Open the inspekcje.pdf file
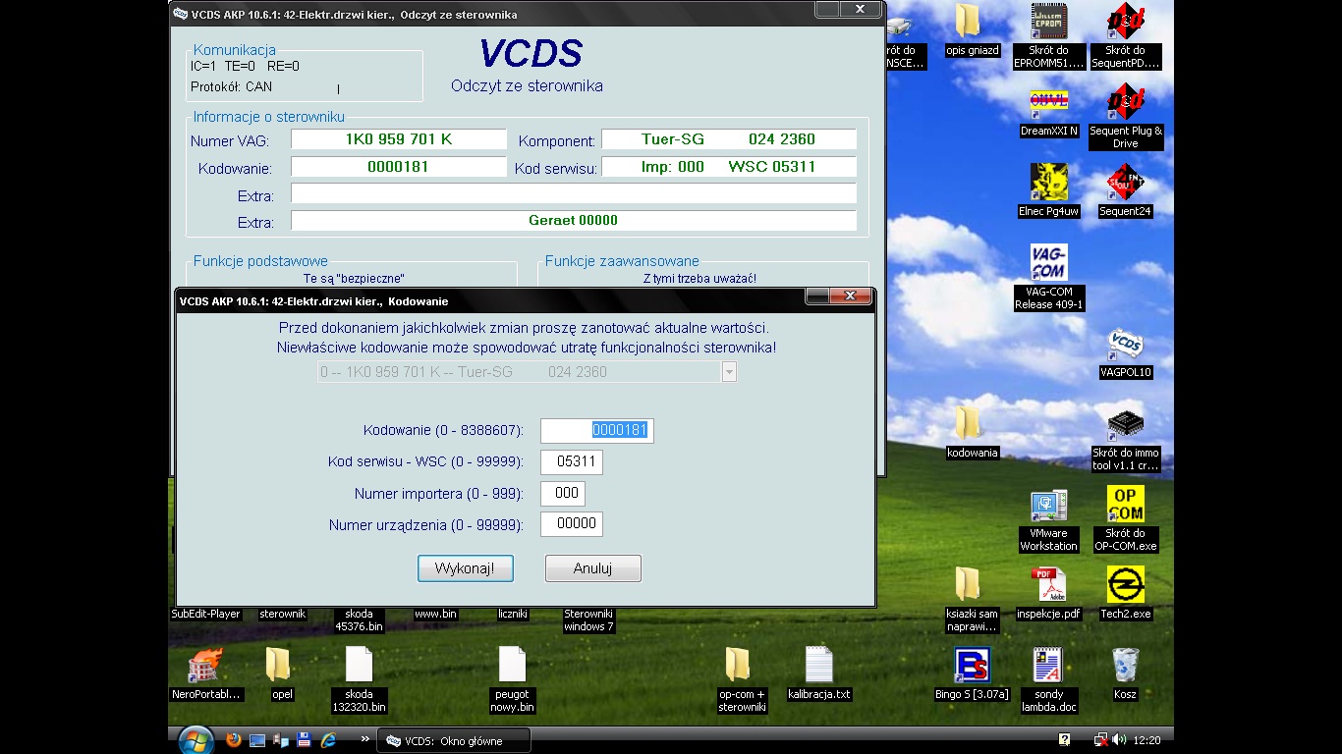The height and width of the screenshot is (754, 1342). pos(1048,594)
